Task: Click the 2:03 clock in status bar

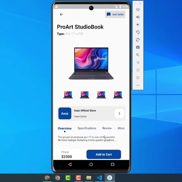Action: [x=125, y=6]
